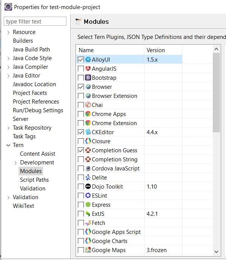Image resolution: width=226 pixels, height=260 pixels.
Task: Click the CKEditor module icon
Action: pos(88,132)
